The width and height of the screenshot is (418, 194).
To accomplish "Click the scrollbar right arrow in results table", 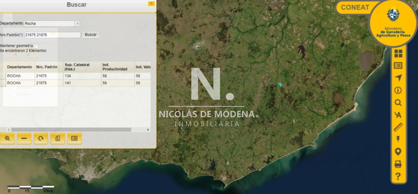I will pos(148,130).
